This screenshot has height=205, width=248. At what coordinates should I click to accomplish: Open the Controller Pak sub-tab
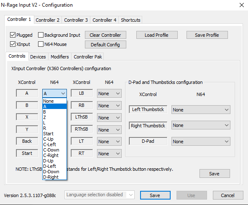[88, 57]
